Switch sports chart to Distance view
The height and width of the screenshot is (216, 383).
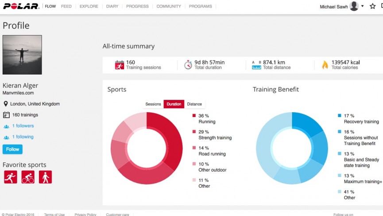click(194, 104)
